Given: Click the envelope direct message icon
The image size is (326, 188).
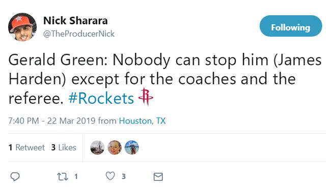Looking at the screenshot, I should (x=158, y=177).
